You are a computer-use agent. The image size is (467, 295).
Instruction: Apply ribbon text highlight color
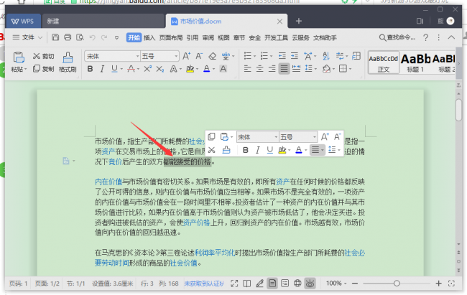click(x=190, y=69)
